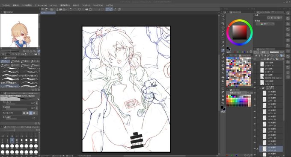Open the effect options dropdown arrow in Layer Property
The height and width of the screenshot is (157, 291).
pos(282,18)
